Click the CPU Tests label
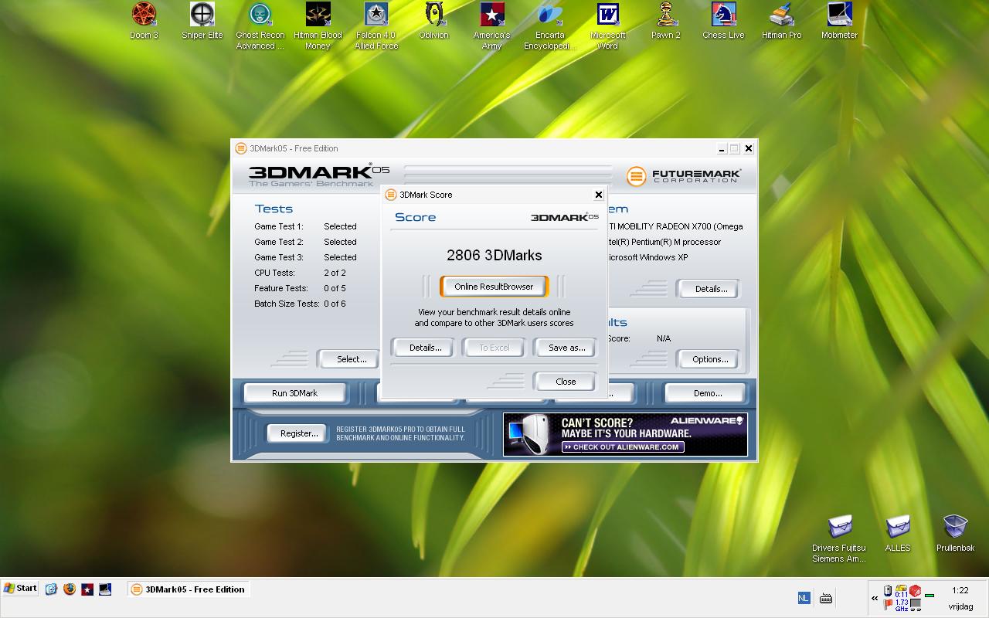Image resolution: width=989 pixels, height=618 pixels. point(274,273)
